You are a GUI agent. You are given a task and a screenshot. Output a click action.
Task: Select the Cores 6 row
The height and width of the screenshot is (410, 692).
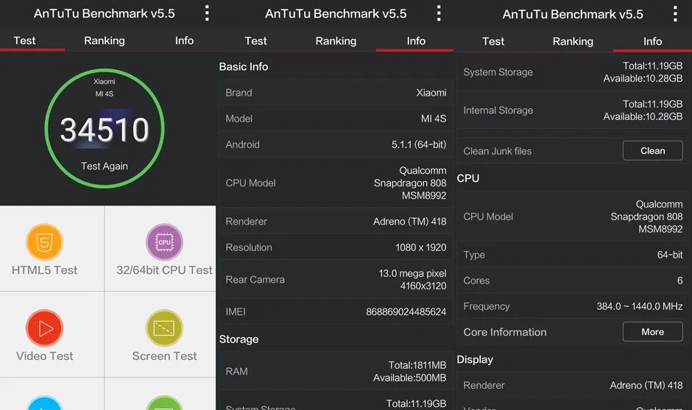coord(573,280)
